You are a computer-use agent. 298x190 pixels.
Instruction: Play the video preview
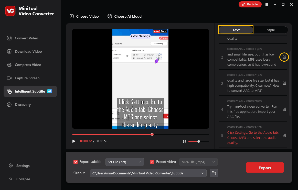74,141
